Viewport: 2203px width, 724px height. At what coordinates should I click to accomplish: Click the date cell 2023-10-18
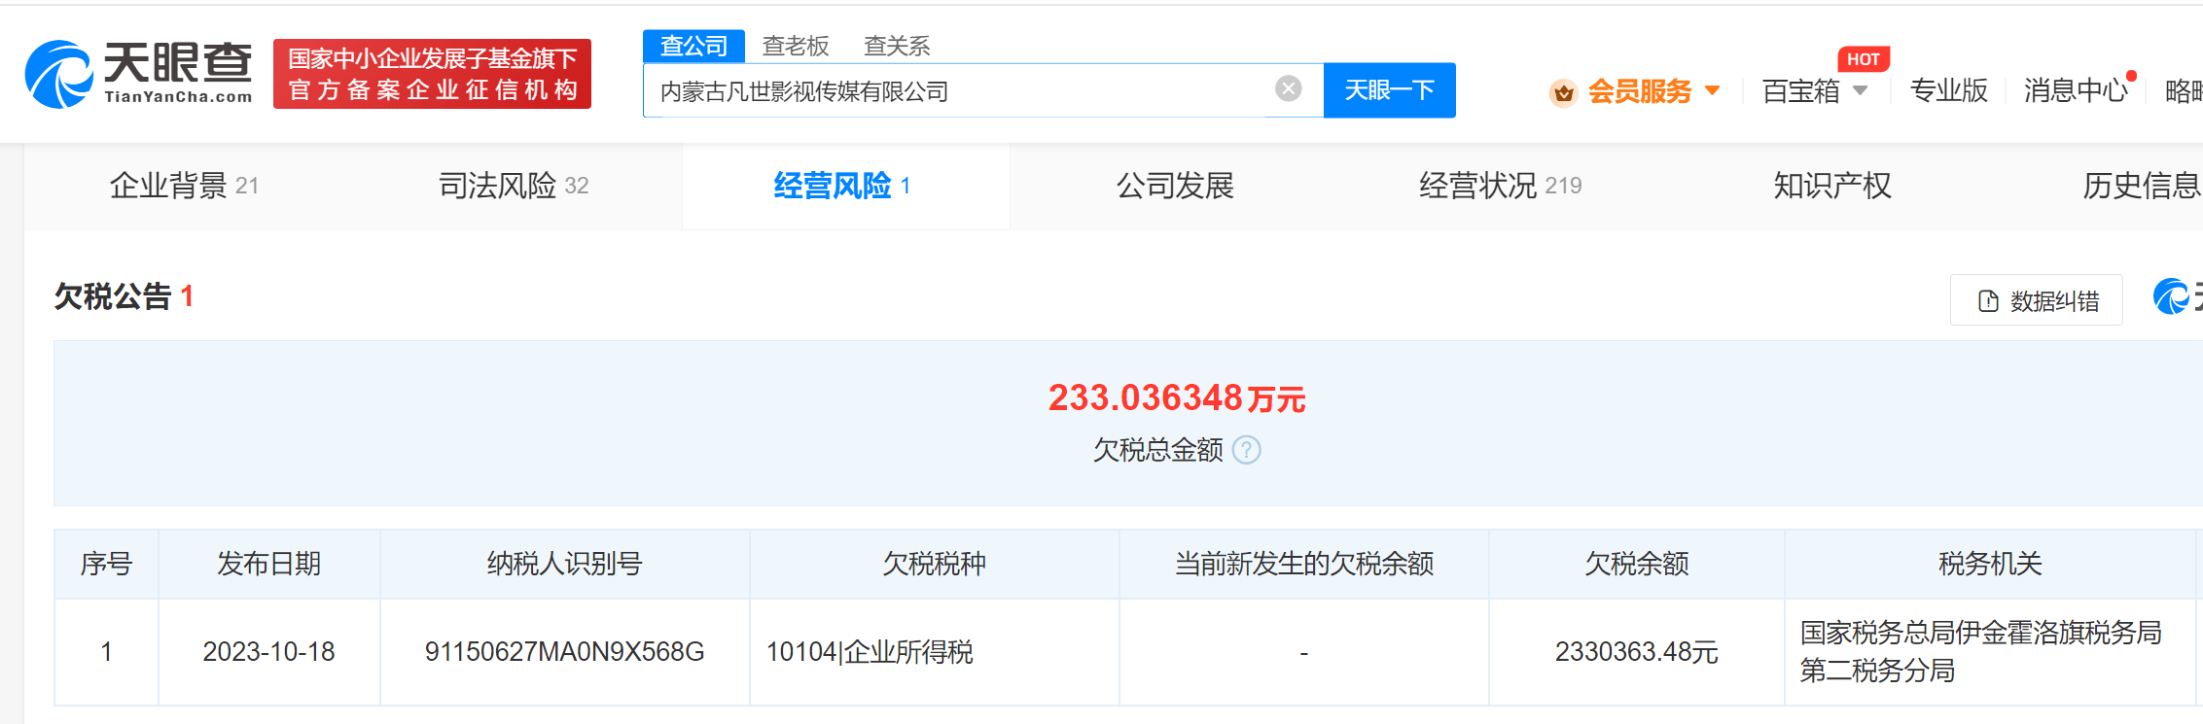268,652
